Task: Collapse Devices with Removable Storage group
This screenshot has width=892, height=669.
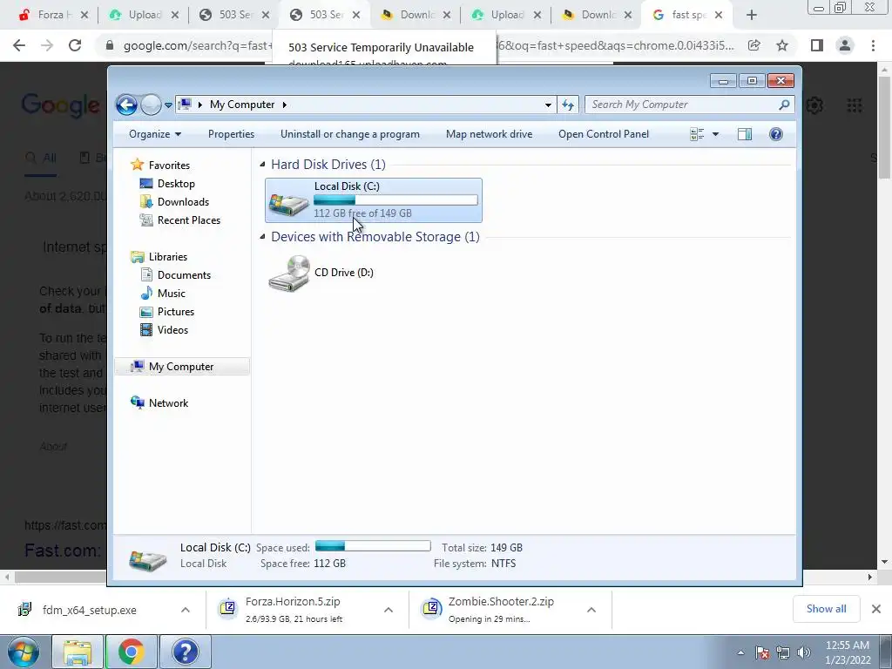Action: [262, 237]
